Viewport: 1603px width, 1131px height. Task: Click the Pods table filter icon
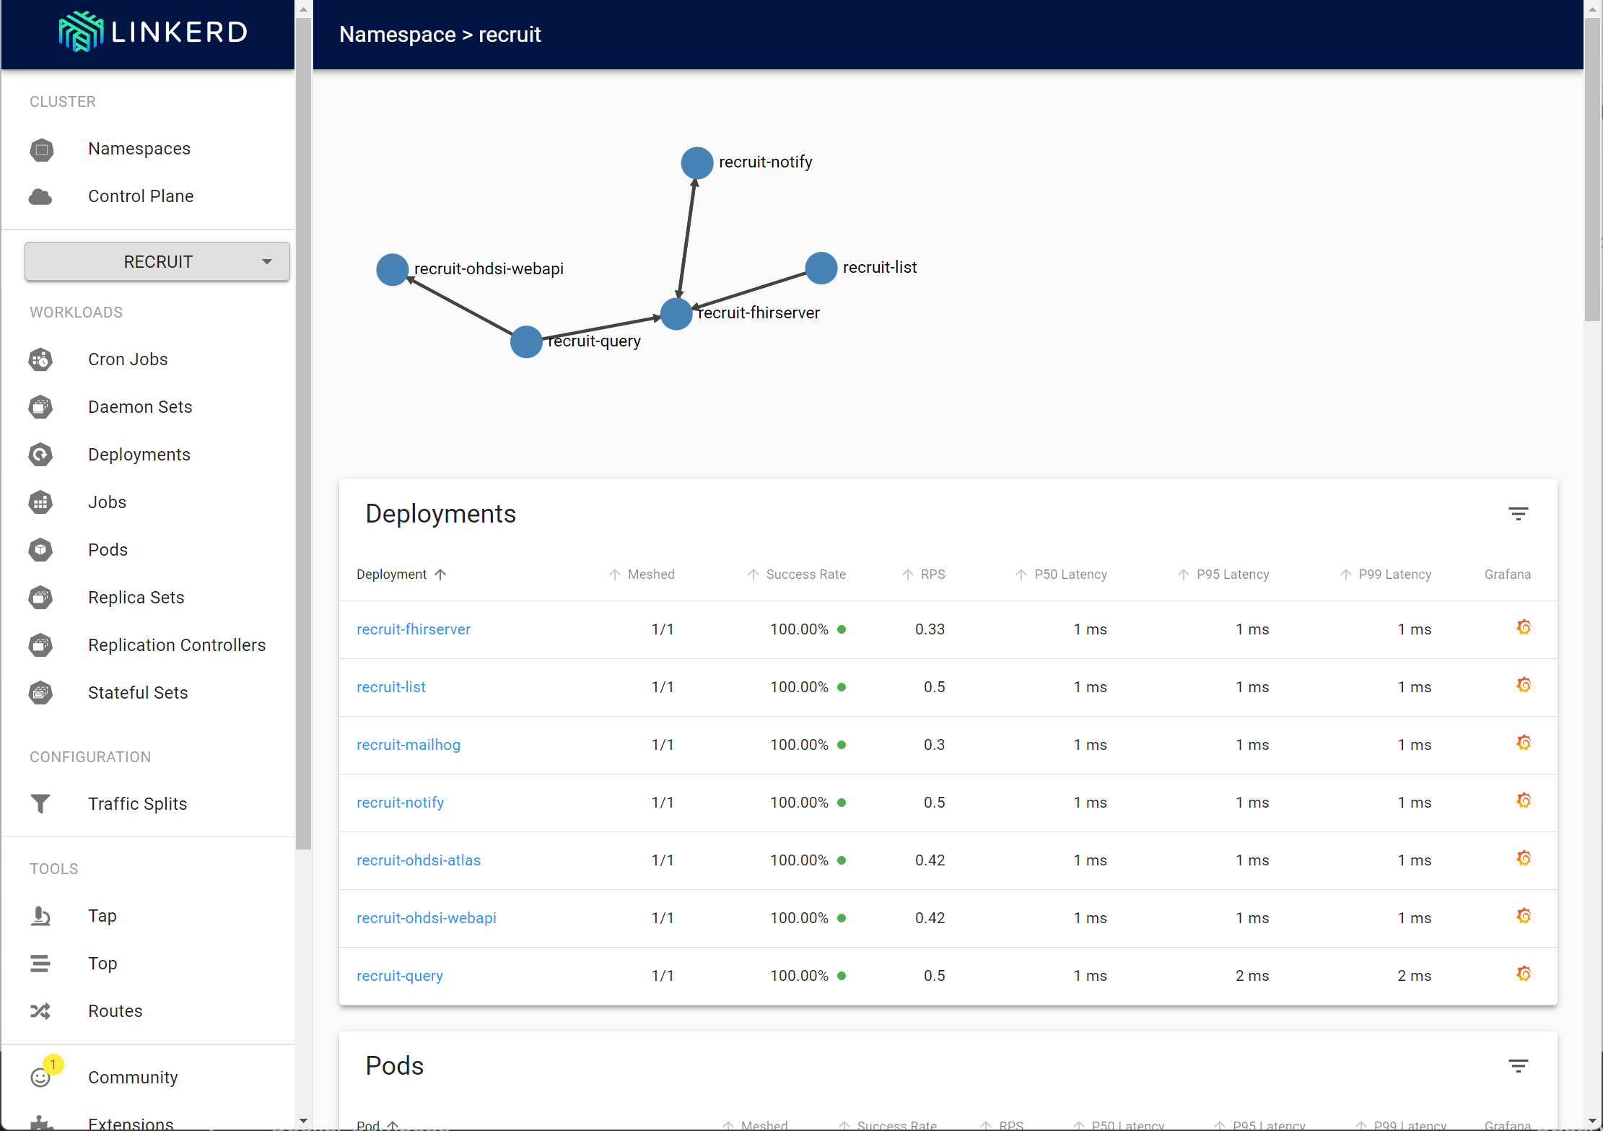click(1519, 1066)
